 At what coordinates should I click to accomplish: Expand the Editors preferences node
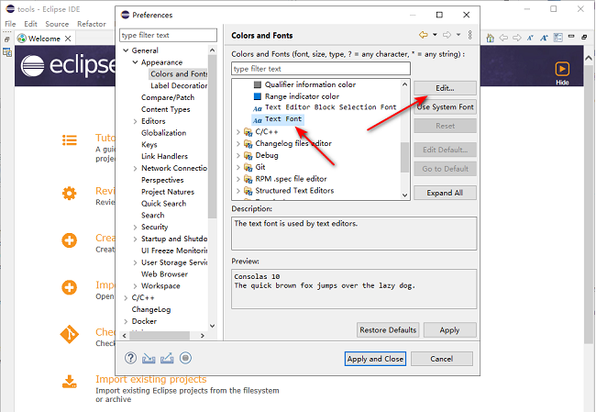point(135,121)
